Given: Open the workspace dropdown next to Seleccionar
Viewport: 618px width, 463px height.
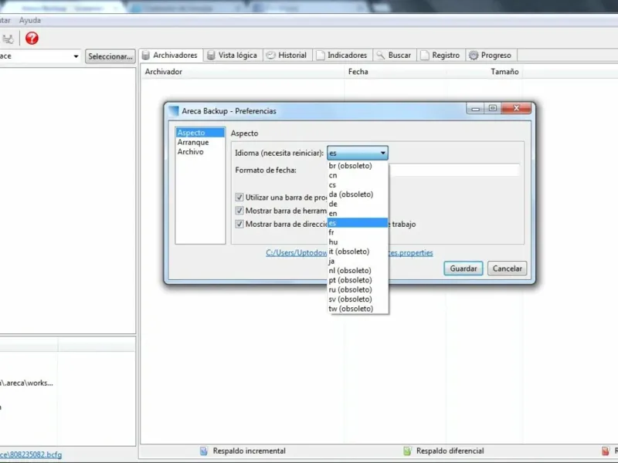Looking at the screenshot, I should pyautogui.click(x=76, y=56).
